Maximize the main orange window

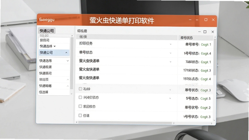[x=206, y=20]
